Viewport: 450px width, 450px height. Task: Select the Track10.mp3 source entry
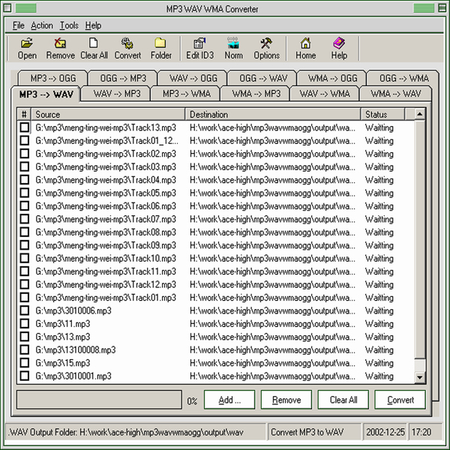click(106, 258)
